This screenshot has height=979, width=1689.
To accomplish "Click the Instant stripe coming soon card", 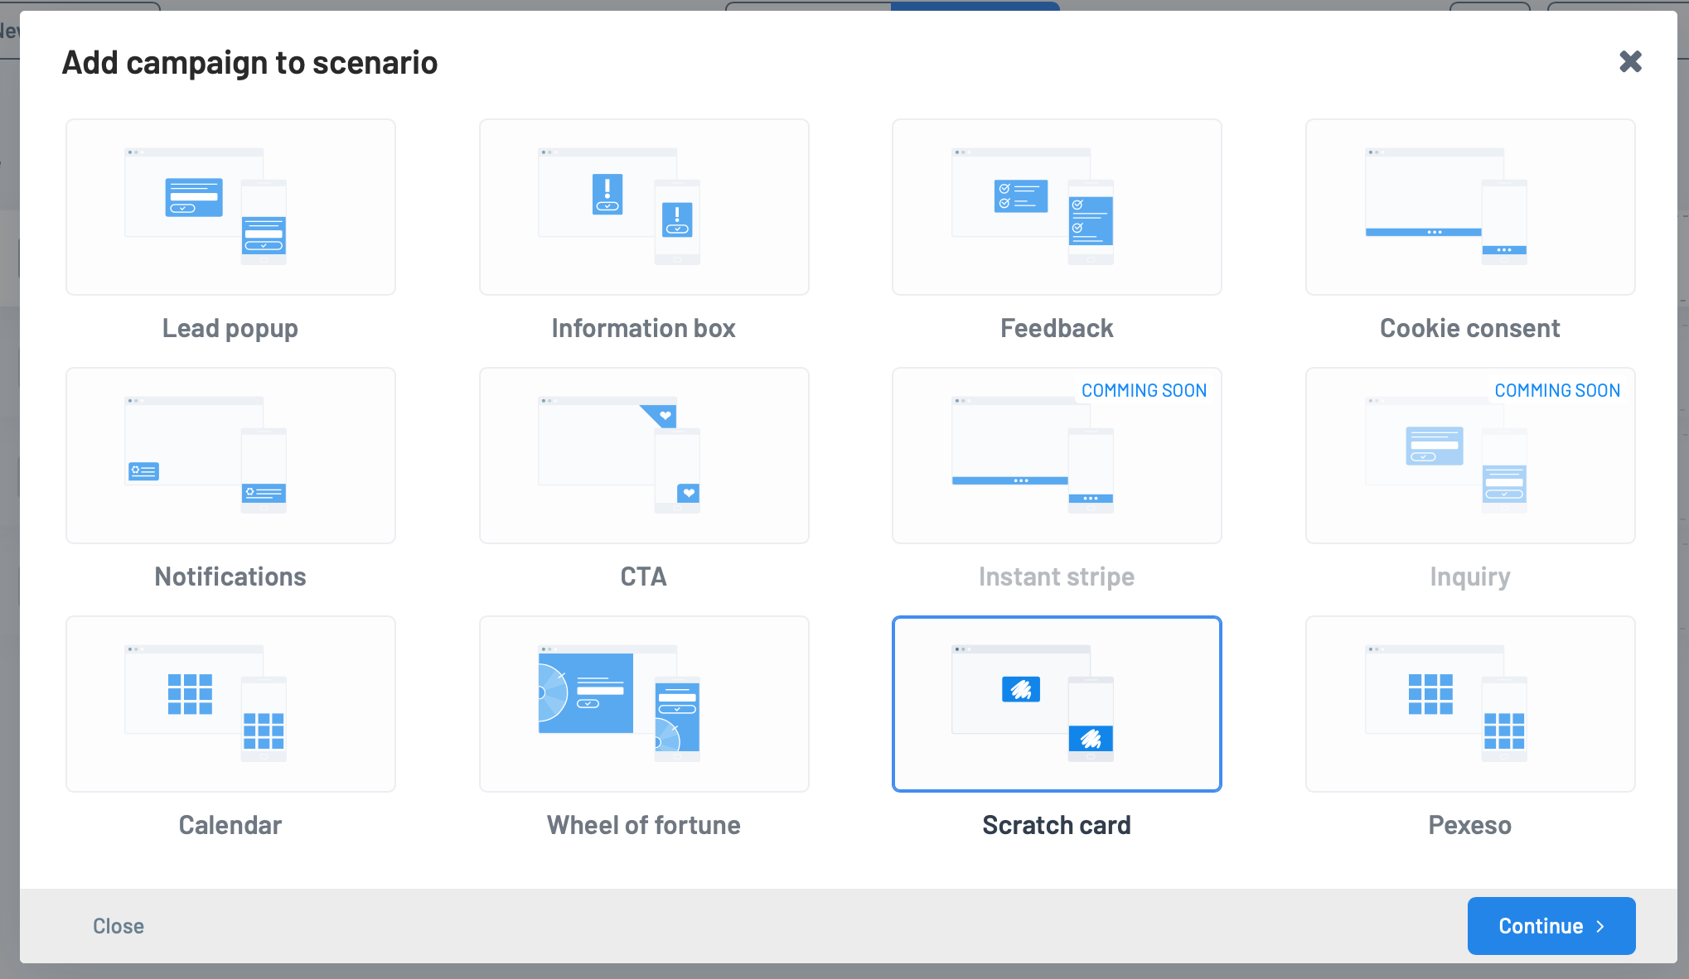I will point(1057,456).
